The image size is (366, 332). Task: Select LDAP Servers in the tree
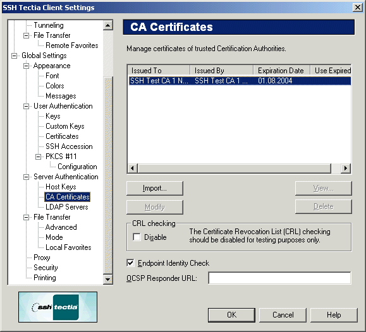67,207
